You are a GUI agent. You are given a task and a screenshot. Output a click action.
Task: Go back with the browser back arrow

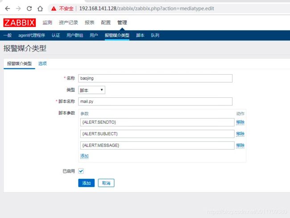pos(8,8)
